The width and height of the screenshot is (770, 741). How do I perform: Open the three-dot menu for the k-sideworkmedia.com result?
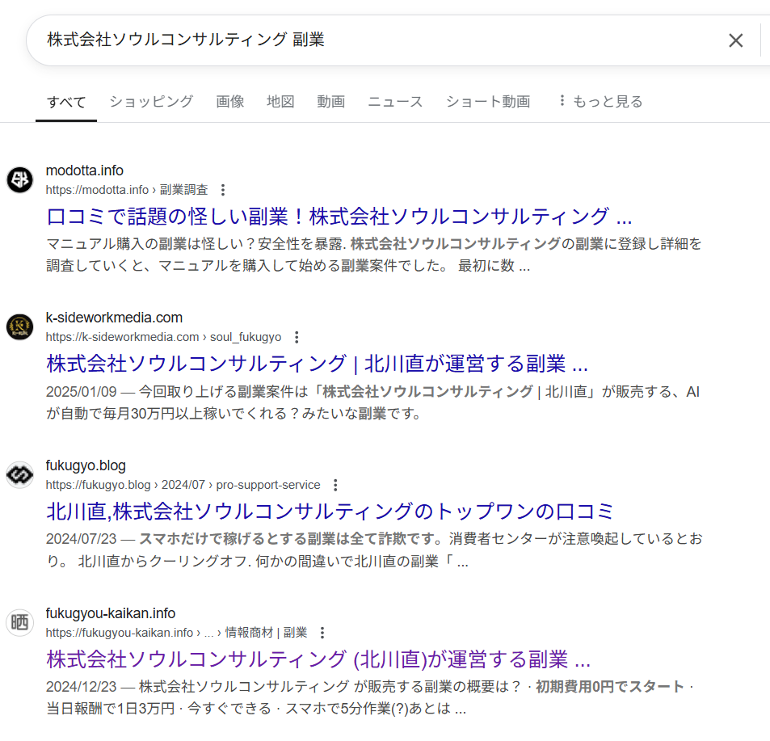pyautogui.click(x=296, y=337)
